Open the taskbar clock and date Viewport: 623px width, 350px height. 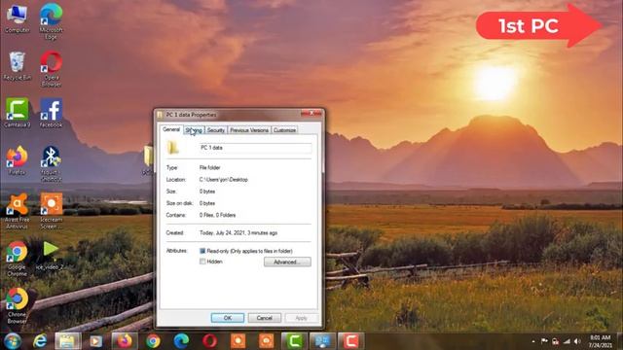coord(601,341)
